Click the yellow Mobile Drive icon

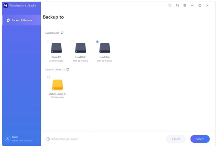[57, 85]
